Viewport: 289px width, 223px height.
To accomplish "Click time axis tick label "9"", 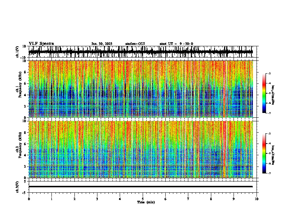I will [234, 199].
